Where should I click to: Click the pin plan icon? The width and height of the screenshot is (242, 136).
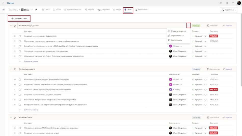coord(36,10)
